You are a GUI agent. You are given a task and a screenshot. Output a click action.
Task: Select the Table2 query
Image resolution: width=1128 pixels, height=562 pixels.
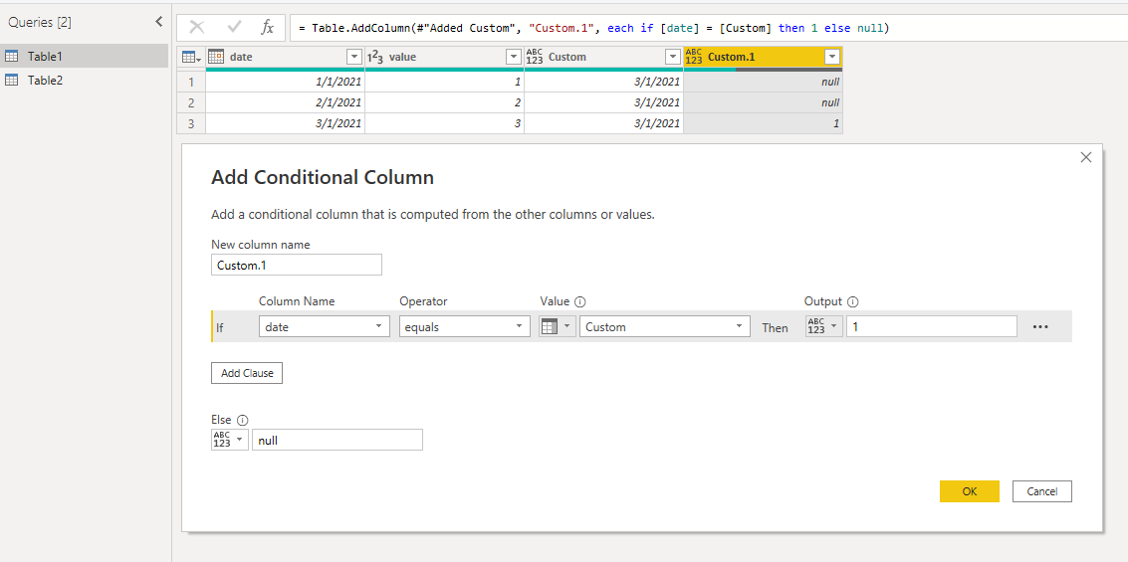click(85, 81)
